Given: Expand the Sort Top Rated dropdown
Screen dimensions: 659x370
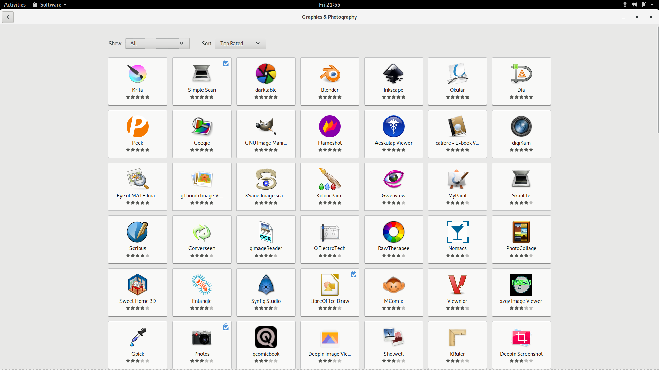Looking at the screenshot, I should pos(240,44).
